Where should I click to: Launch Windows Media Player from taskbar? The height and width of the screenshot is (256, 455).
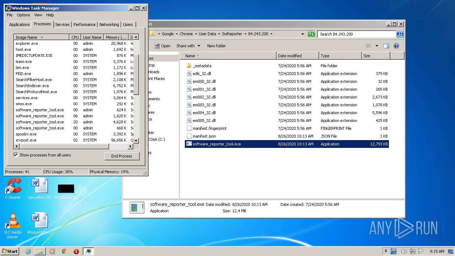[x=52, y=251]
